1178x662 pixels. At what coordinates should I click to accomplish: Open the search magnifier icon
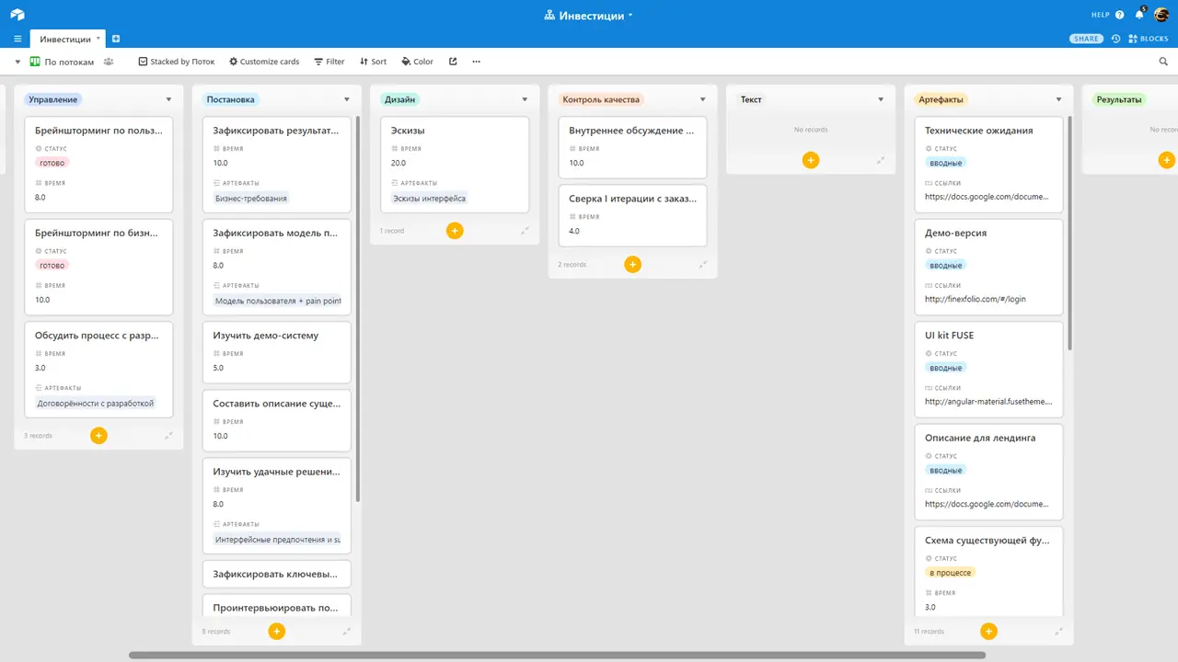[1163, 62]
